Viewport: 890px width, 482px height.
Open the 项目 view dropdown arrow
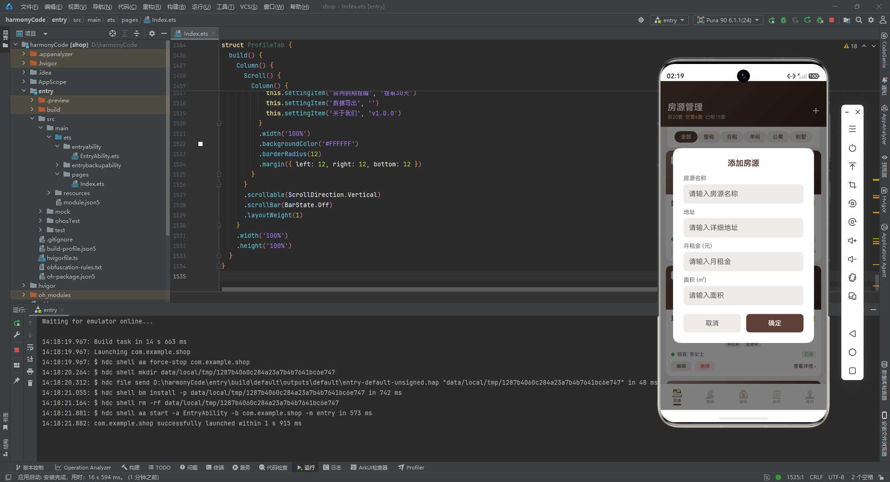point(45,34)
